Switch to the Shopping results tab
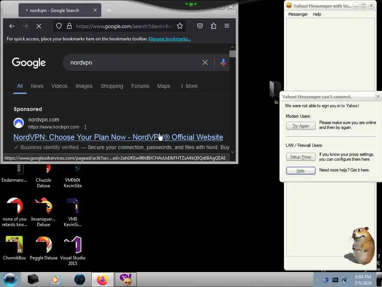This screenshot has width=382, height=287. point(112,86)
